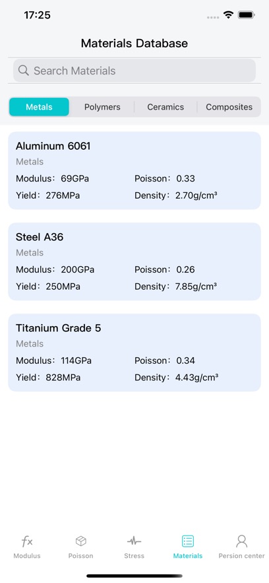Tap the search magnifier icon

click(23, 70)
